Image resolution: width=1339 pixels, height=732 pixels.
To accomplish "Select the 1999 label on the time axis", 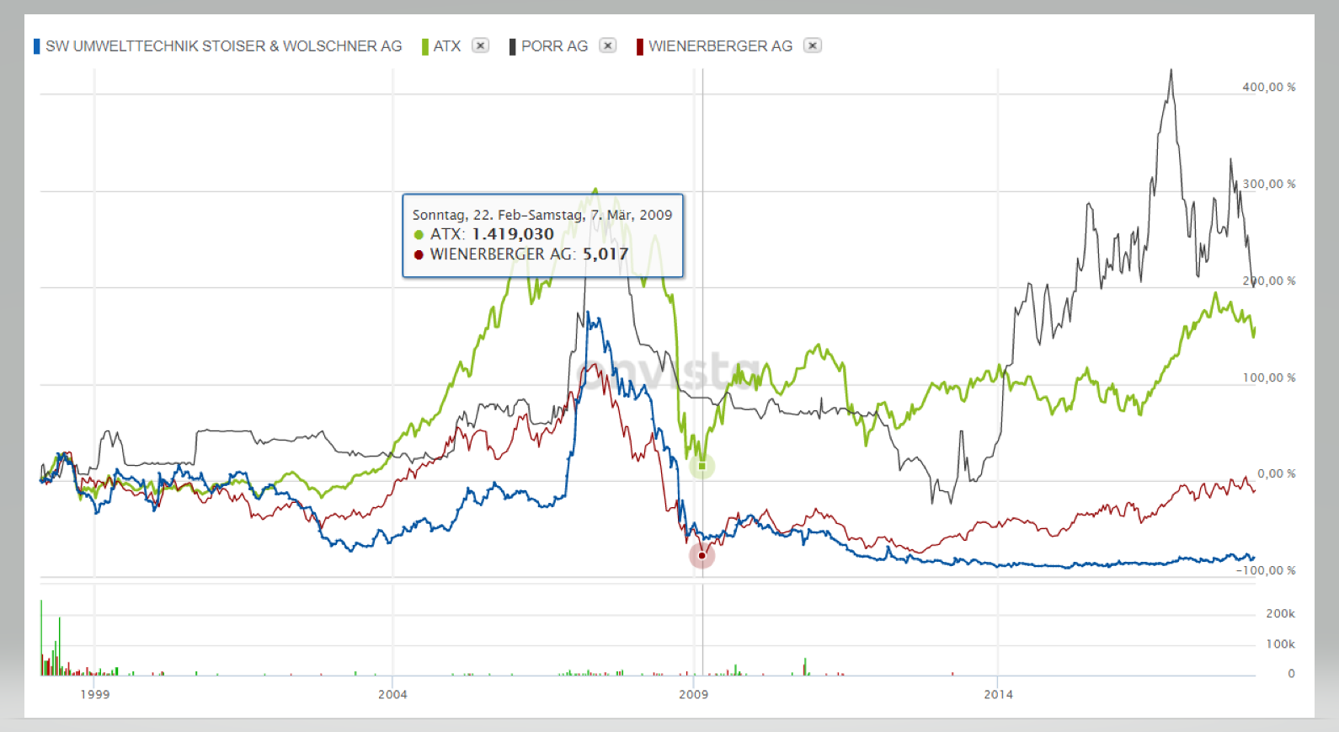I will pos(95,694).
